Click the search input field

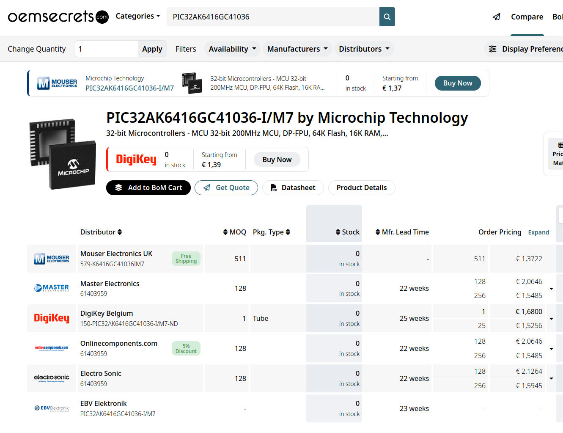(273, 17)
